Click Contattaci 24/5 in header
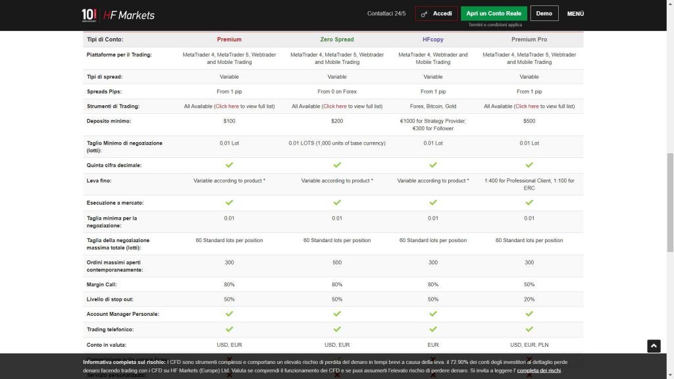Screen dimensions: 674x379 pos(386,14)
